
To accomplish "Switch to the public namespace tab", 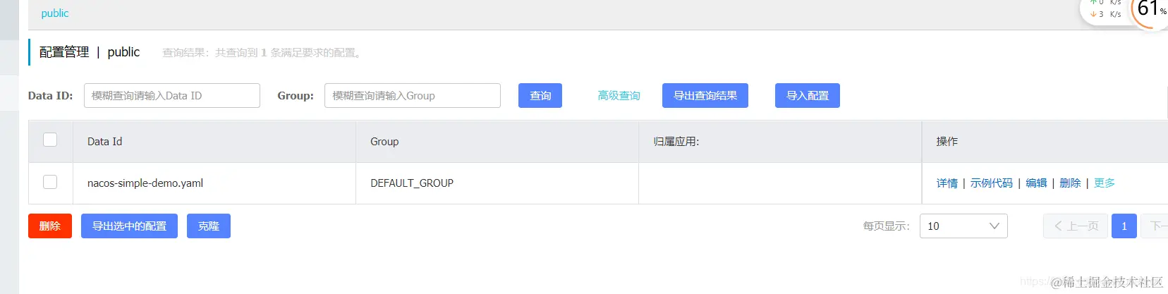I will 55,13.
